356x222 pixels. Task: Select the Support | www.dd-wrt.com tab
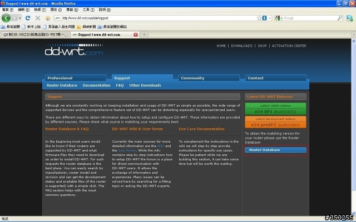[x=105, y=34]
